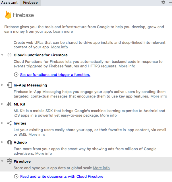The height and width of the screenshot is (182, 172).
Task: Click the Firebase flame logo
Action: coord(8,15)
